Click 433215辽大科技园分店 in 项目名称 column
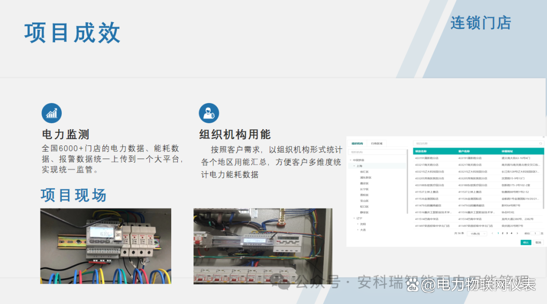 [429, 172]
